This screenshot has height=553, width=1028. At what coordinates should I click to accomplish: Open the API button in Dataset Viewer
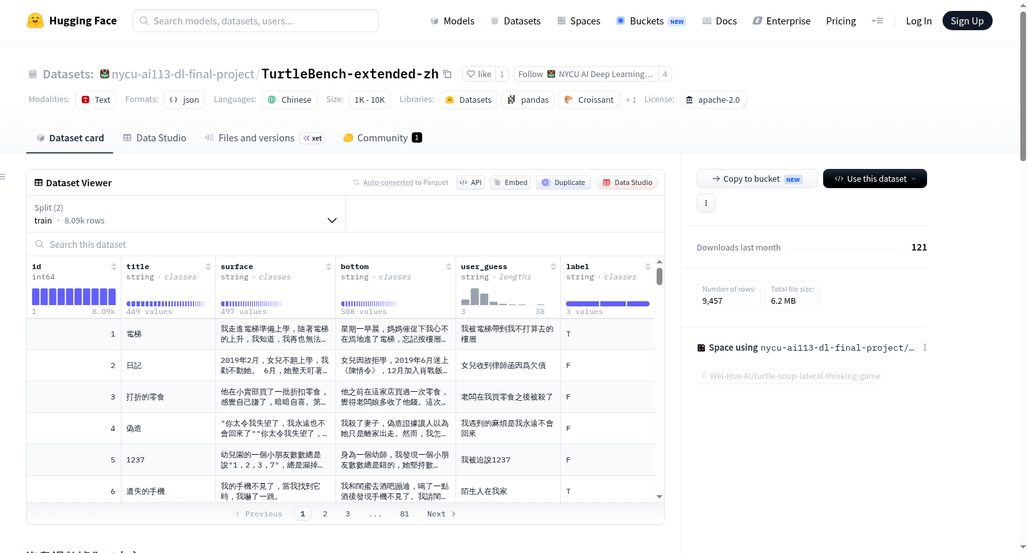pyautogui.click(x=470, y=182)
